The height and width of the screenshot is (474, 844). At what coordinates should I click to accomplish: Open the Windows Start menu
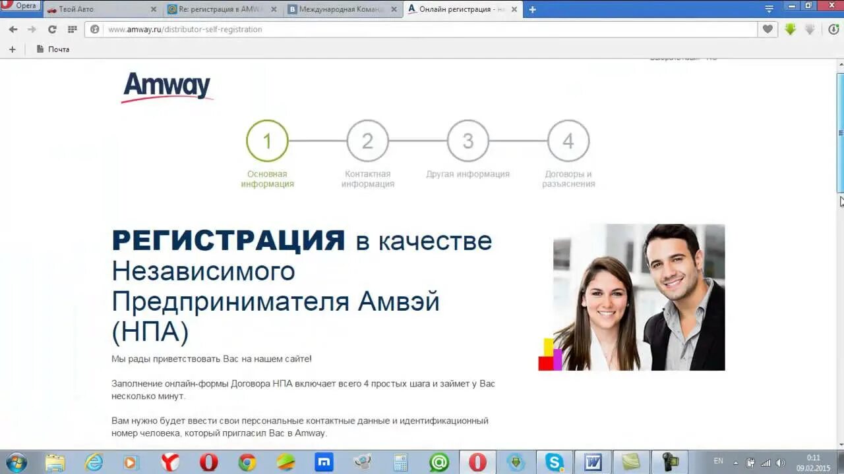(x=16, y=462)
